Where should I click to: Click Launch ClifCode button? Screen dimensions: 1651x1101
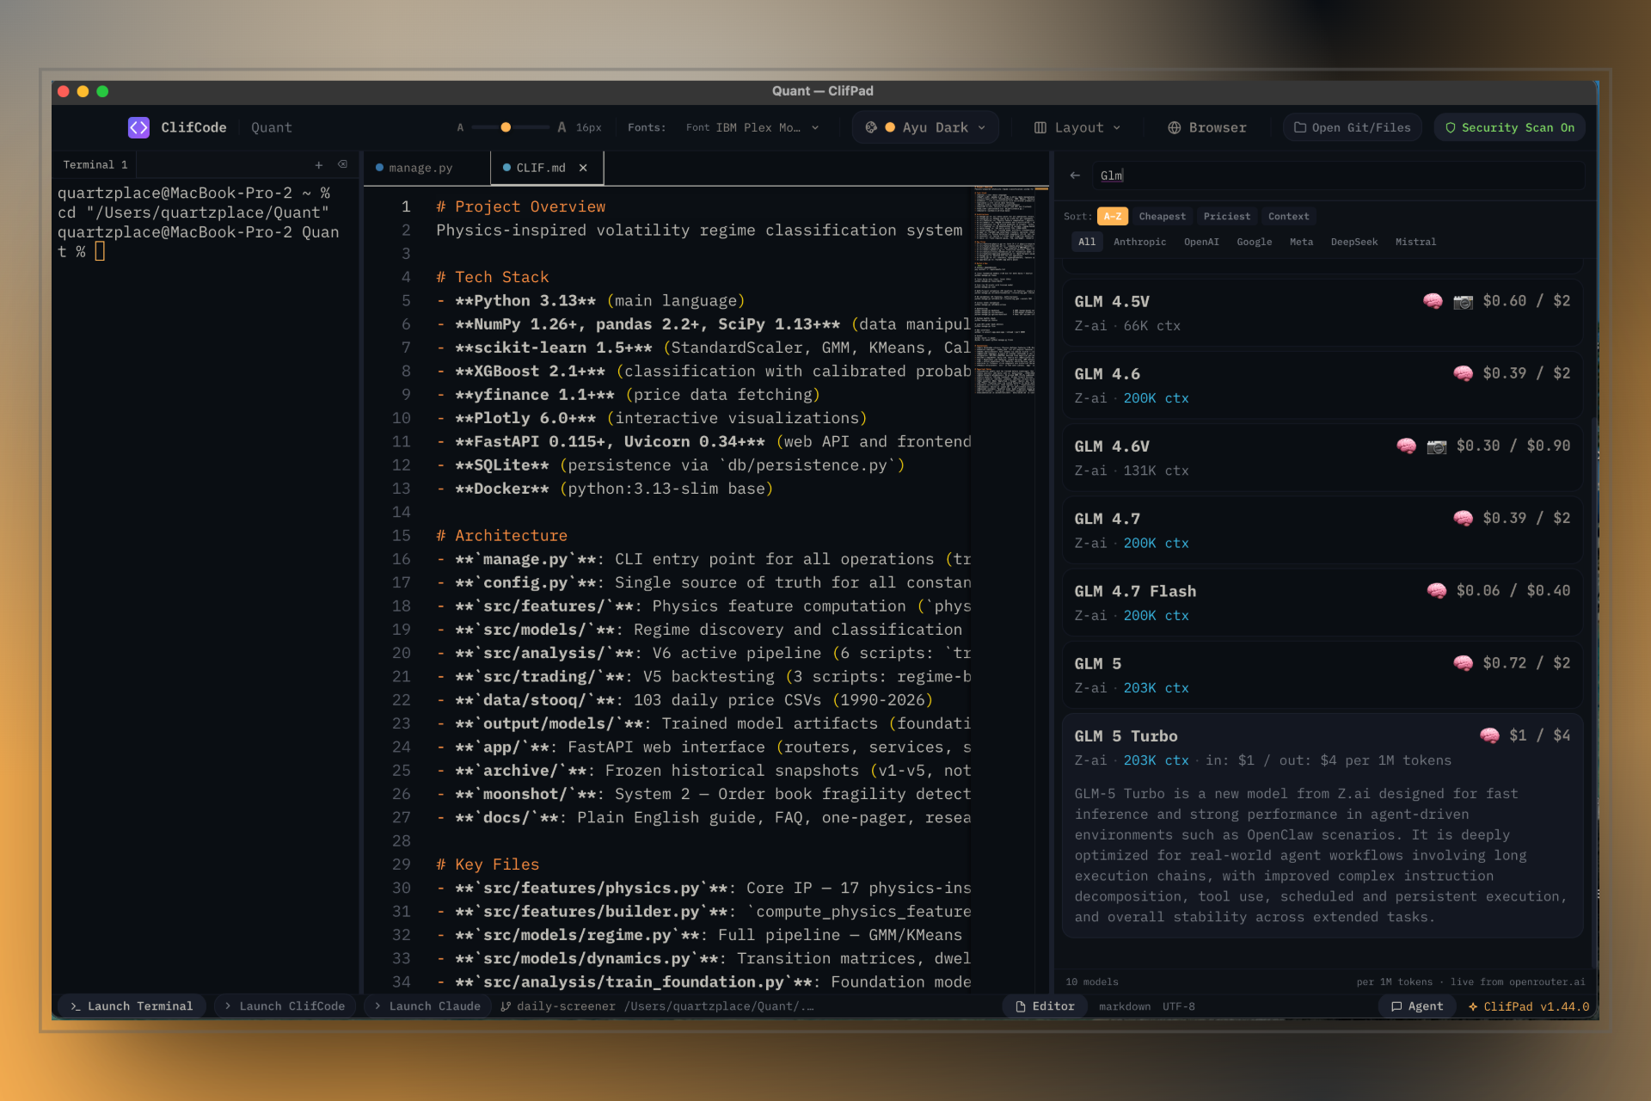tap(285, 1006)
